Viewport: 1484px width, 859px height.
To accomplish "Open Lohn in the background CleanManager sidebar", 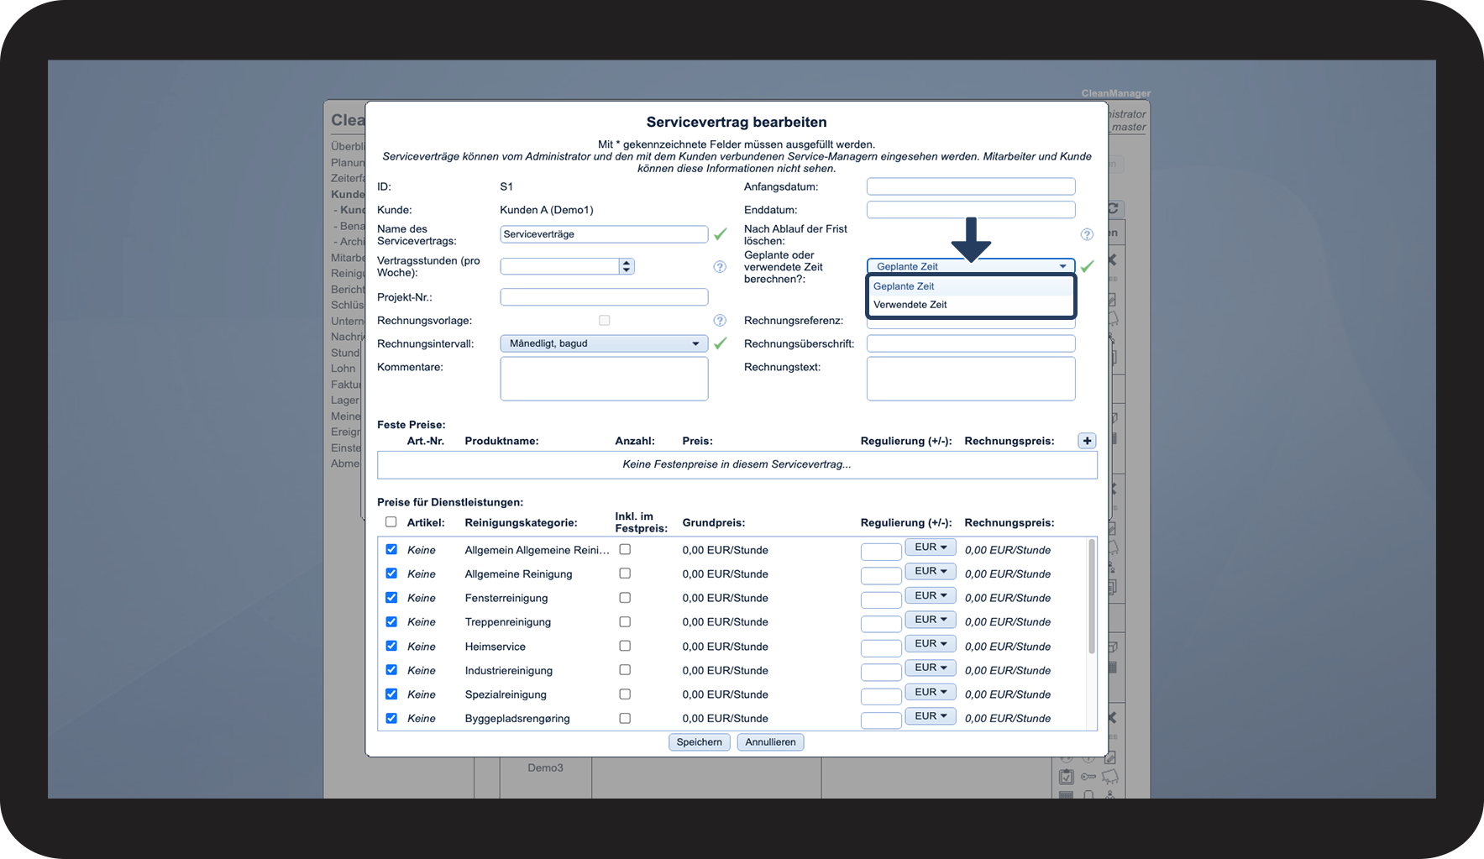I will click(x=343, y=369).
